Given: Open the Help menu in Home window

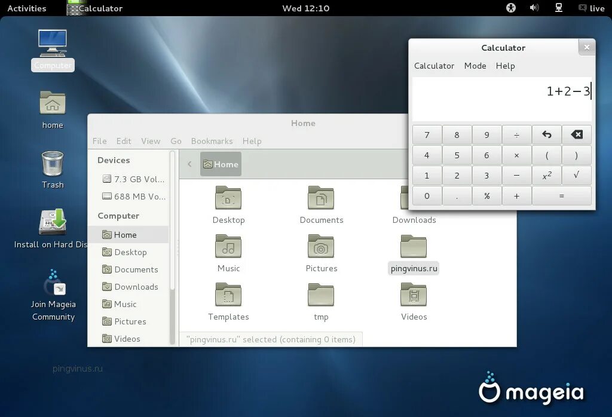Looking at the screenshot, I should click(252, 141).
